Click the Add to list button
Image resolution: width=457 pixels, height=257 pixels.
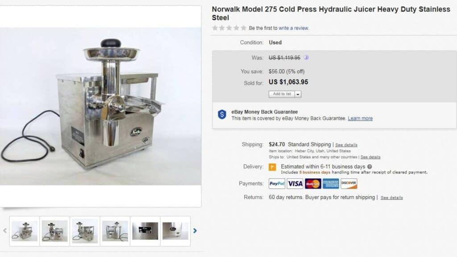click(282, 94)
